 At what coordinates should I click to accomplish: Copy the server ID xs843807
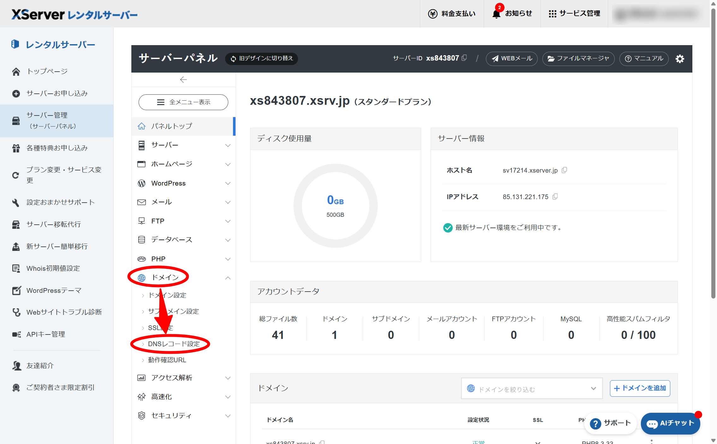pyautogui.click(x=464, y=58)
